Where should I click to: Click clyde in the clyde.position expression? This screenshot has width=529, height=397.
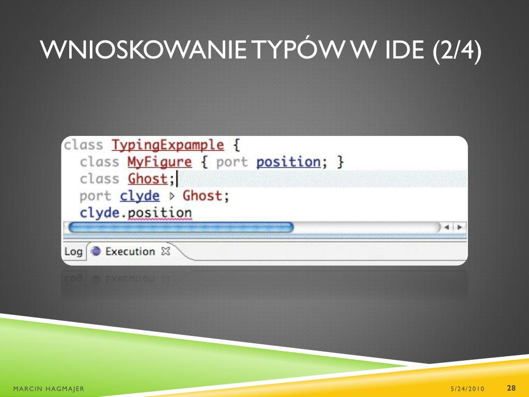(x=100, y=213)
